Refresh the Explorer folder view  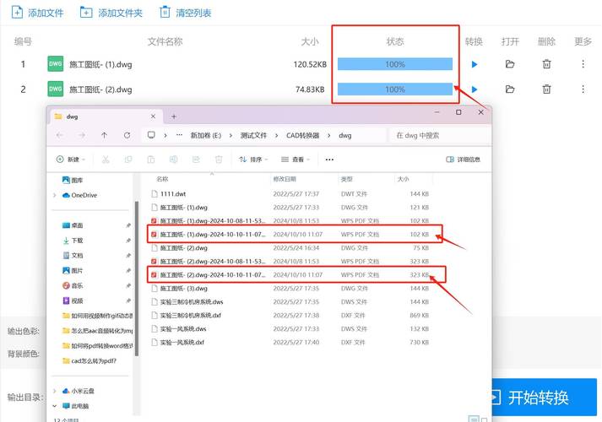(x=127, y=135)
